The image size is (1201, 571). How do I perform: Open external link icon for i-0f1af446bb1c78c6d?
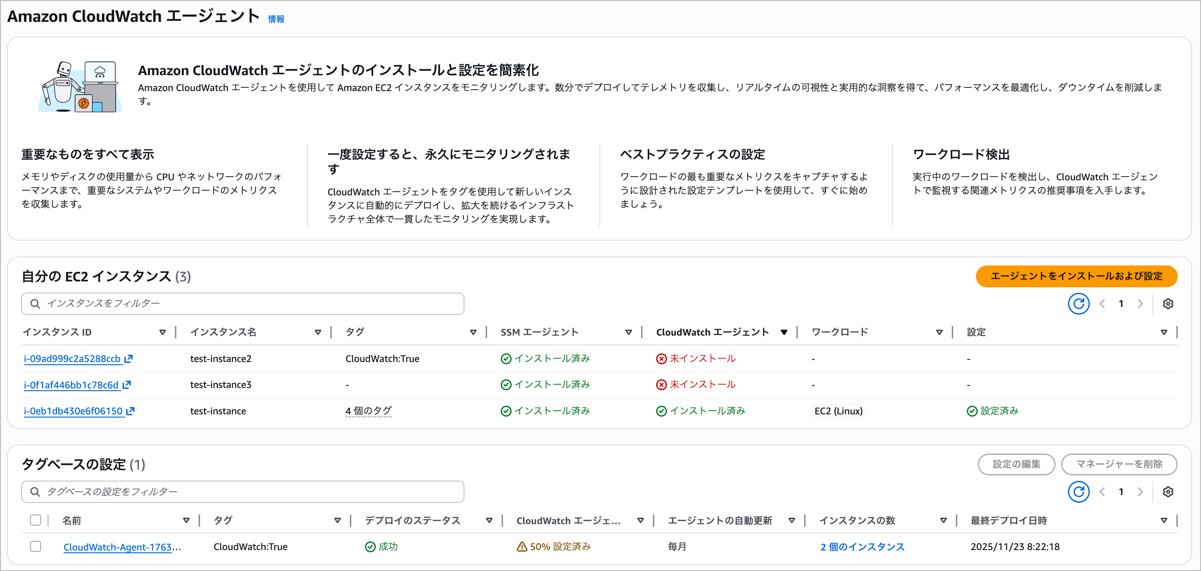[x=127, y=385]
